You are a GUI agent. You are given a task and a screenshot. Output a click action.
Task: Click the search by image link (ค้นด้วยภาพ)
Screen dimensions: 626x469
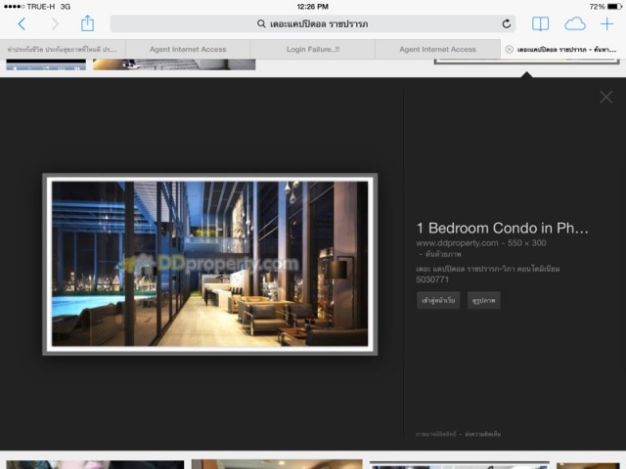tap(443, 254)
